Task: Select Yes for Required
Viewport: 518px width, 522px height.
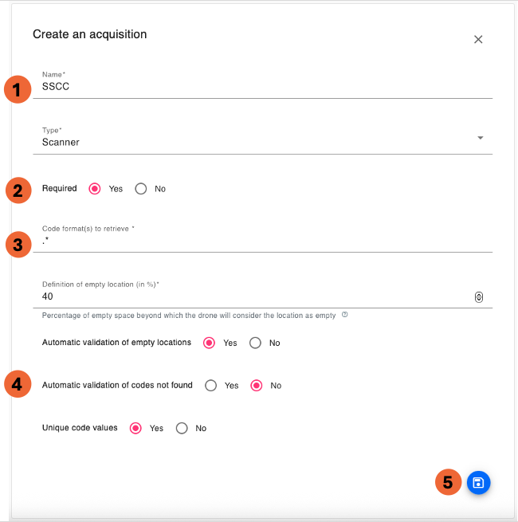Action: pyautogui.click(x=95, y=189)
